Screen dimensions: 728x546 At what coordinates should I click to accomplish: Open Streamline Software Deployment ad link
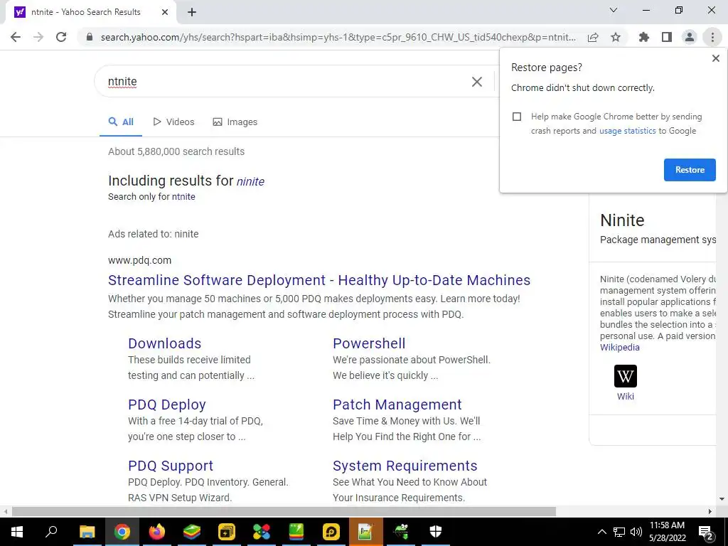[x=319, y=280]
